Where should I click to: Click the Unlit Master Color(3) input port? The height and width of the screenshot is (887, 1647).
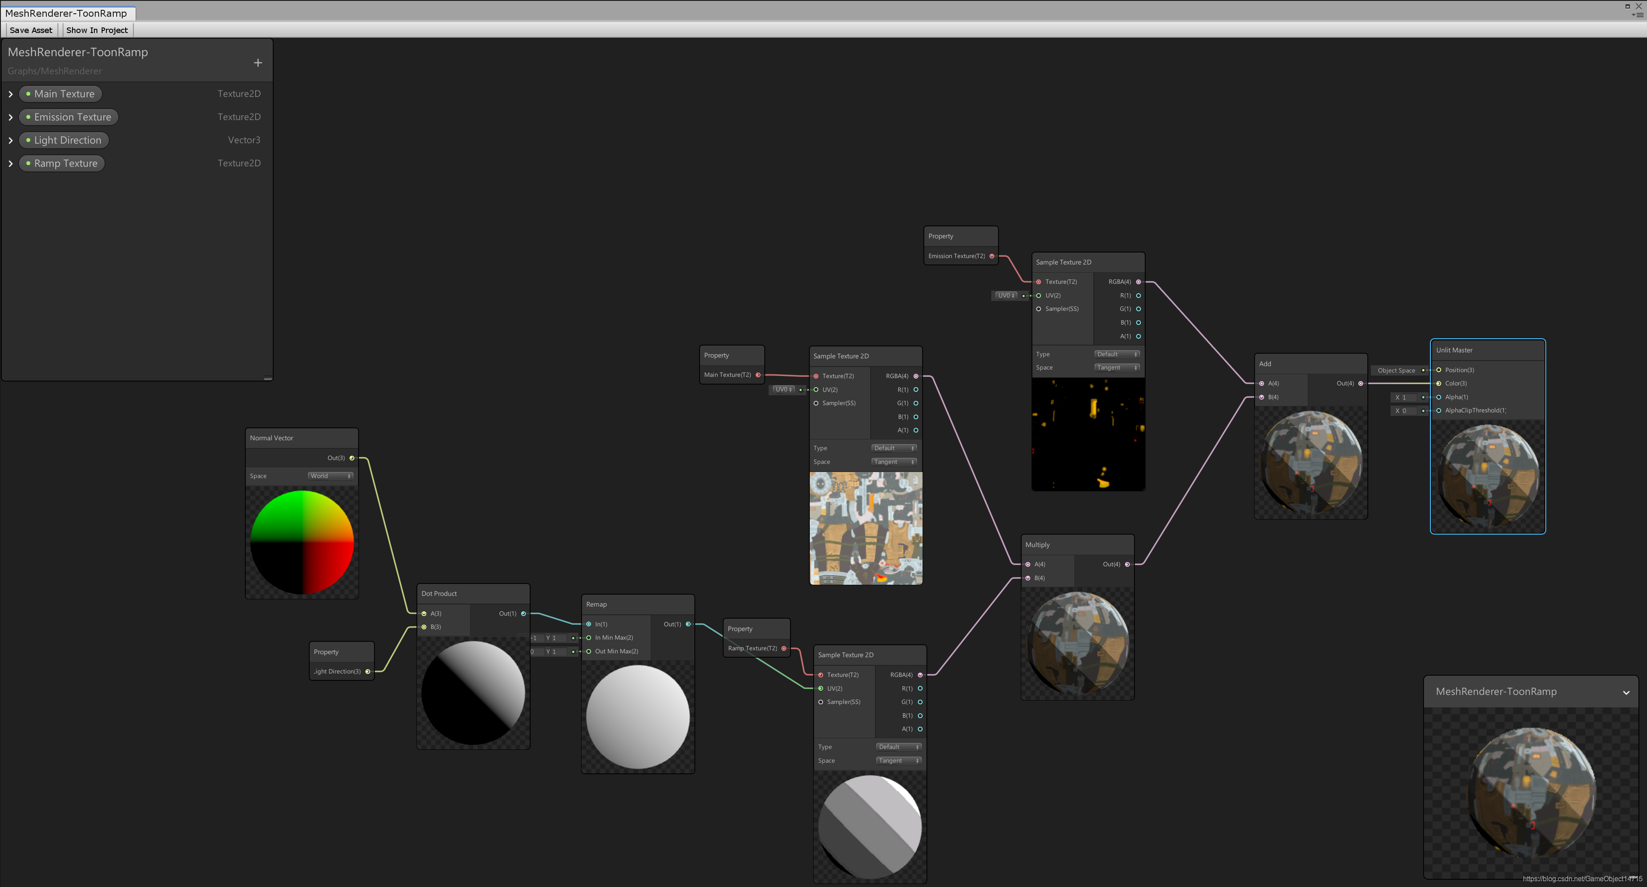tap(1439, 383)
